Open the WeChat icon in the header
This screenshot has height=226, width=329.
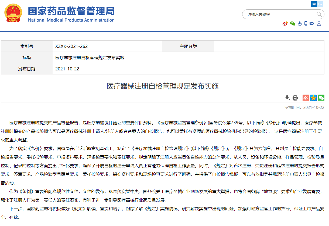(293, 24)
